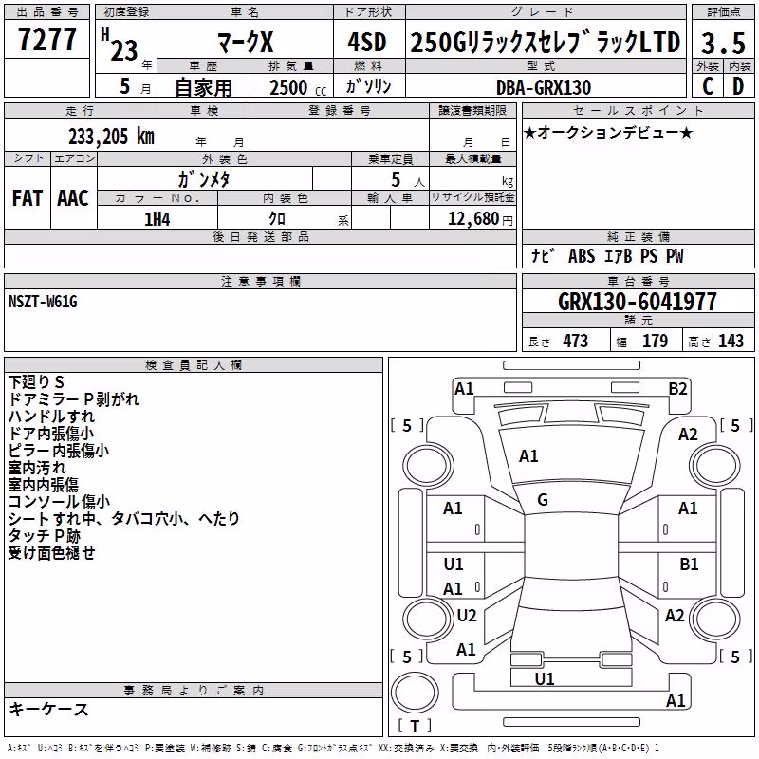
Task: Select the note 室内汚れ
Action: click(37, 468)
